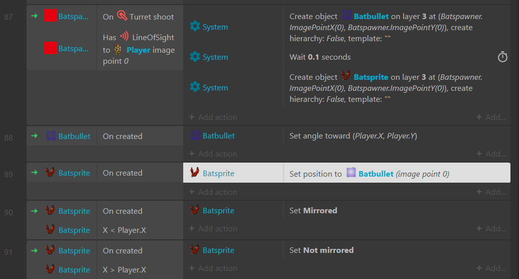
Task: Click the Batbullet icon in the event 88 condition
Action: tap(51, 135)
